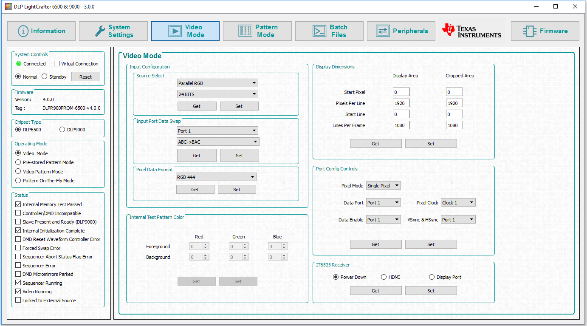Open the Port 1 dropdown in Input Port Data Swap

(217, 131)
